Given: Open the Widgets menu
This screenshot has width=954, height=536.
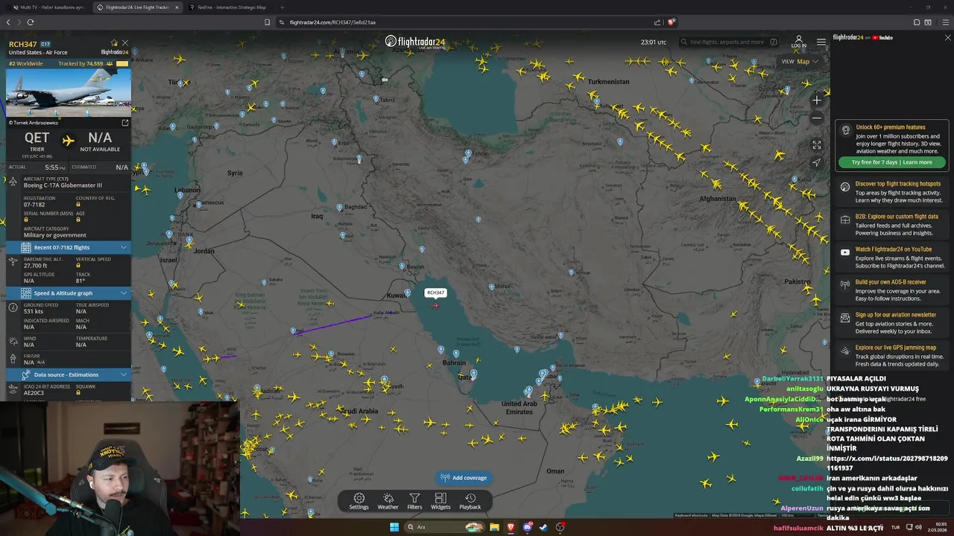Looking at the screenshot, I should coord(440,501).
